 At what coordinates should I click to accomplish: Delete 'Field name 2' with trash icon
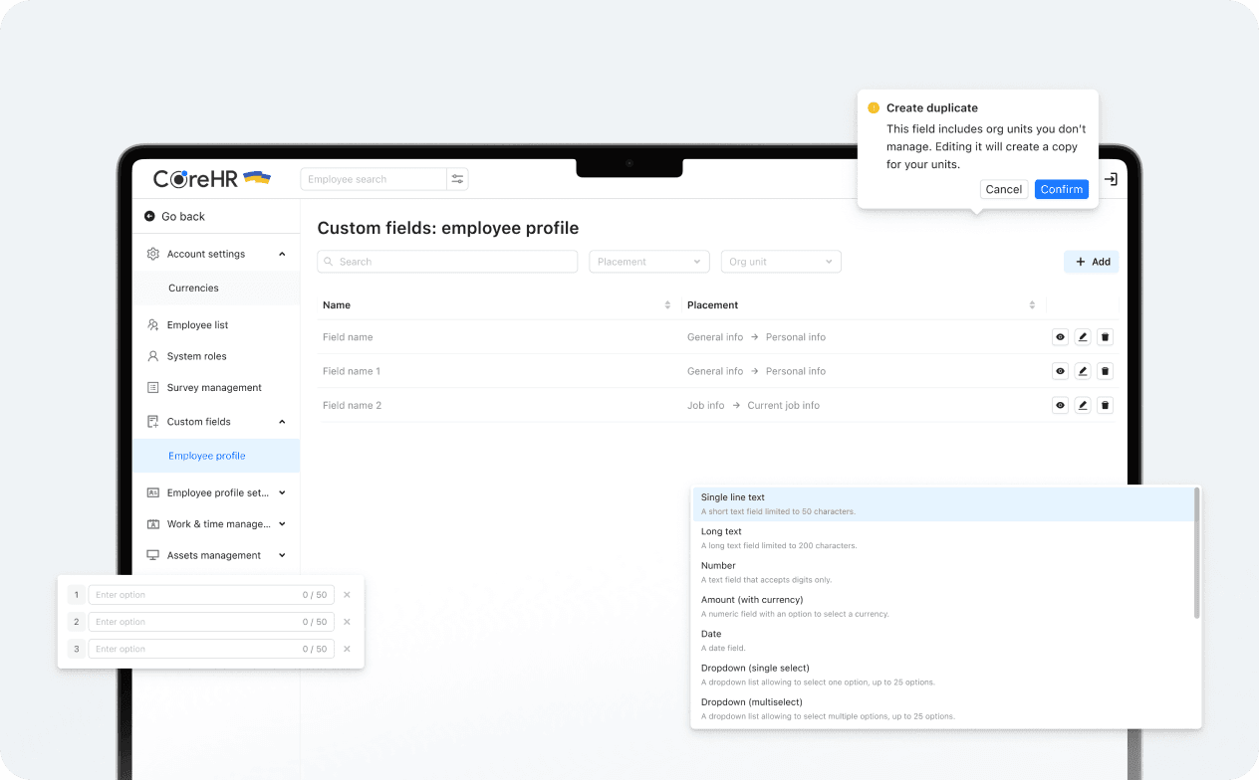click(x=1105, y=405)
